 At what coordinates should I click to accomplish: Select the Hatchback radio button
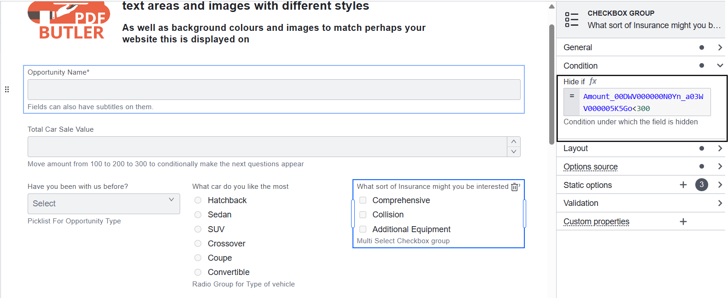click(x=198, y=200)
